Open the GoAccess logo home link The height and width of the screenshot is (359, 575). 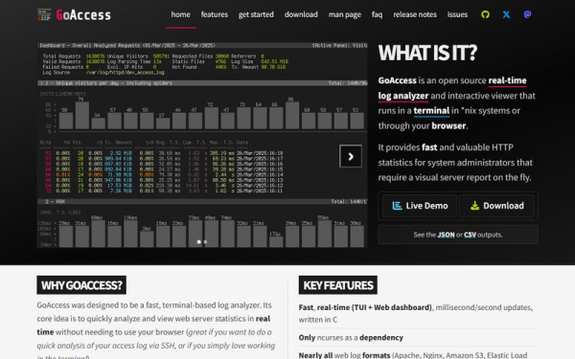point(74,14)
